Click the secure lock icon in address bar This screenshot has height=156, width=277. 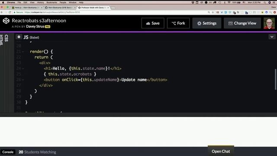(15, 13)
